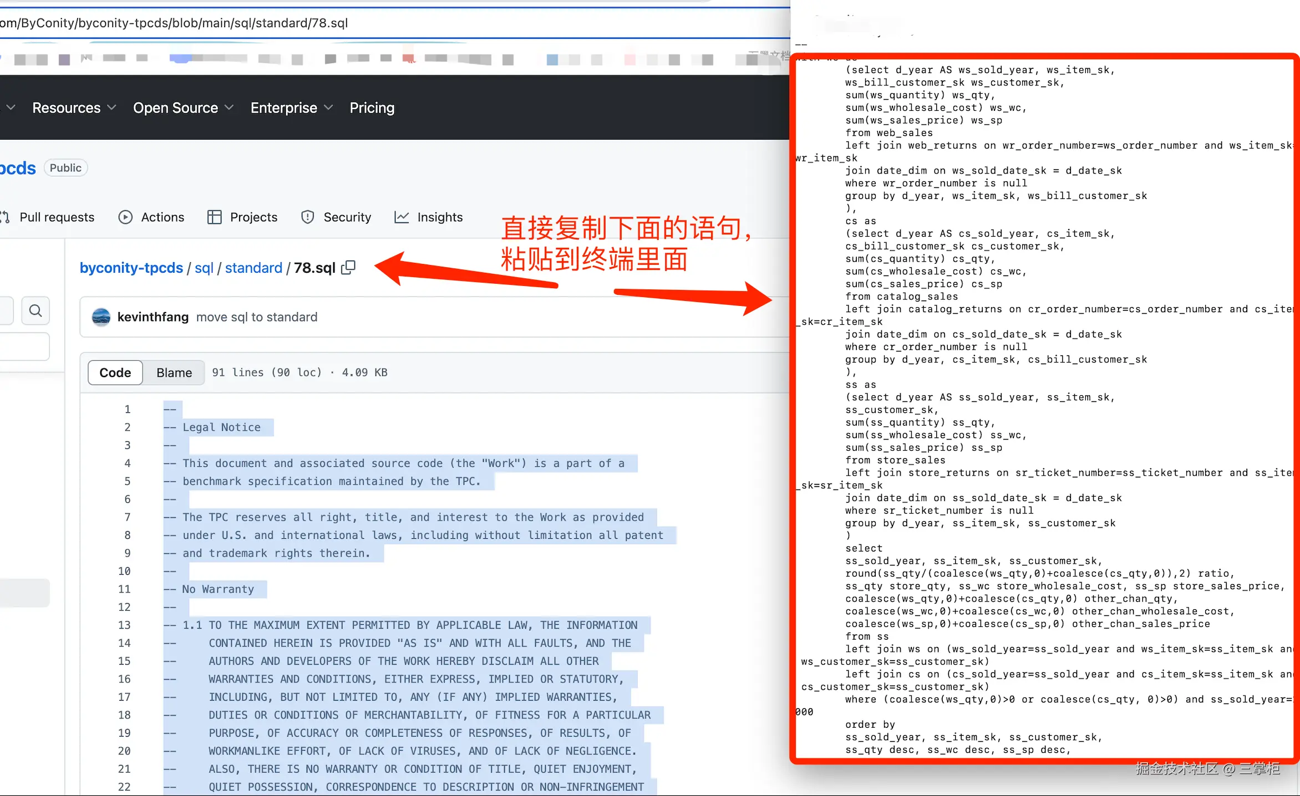
Task: Click the Insights graph icon
Action: coord(402,217)
